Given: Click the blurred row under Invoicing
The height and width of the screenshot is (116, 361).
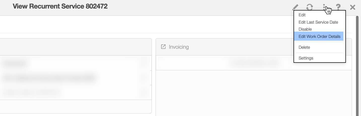Looking at the screenshot, I should pos(254,63).
